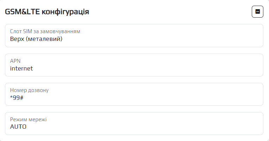Focus the APN input field
Screen dimensions: 269x141
(x=134, y=65)
